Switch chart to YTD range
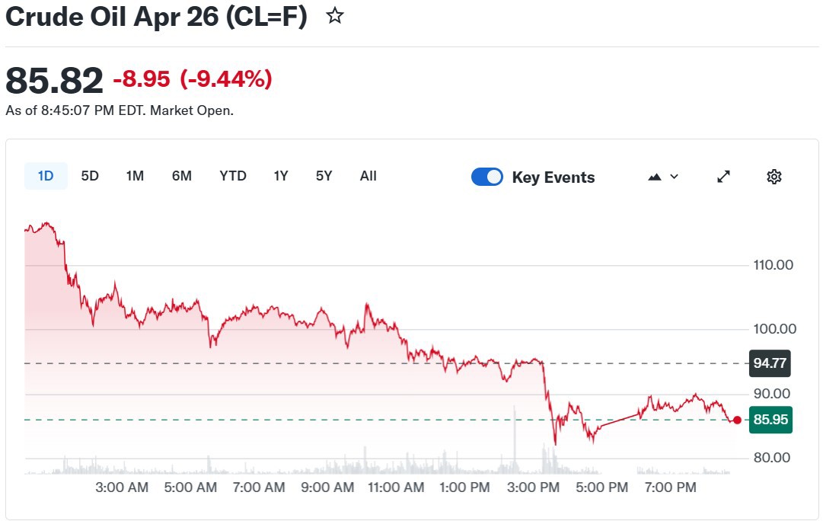823x521 pixels. [x=233, y=176]
